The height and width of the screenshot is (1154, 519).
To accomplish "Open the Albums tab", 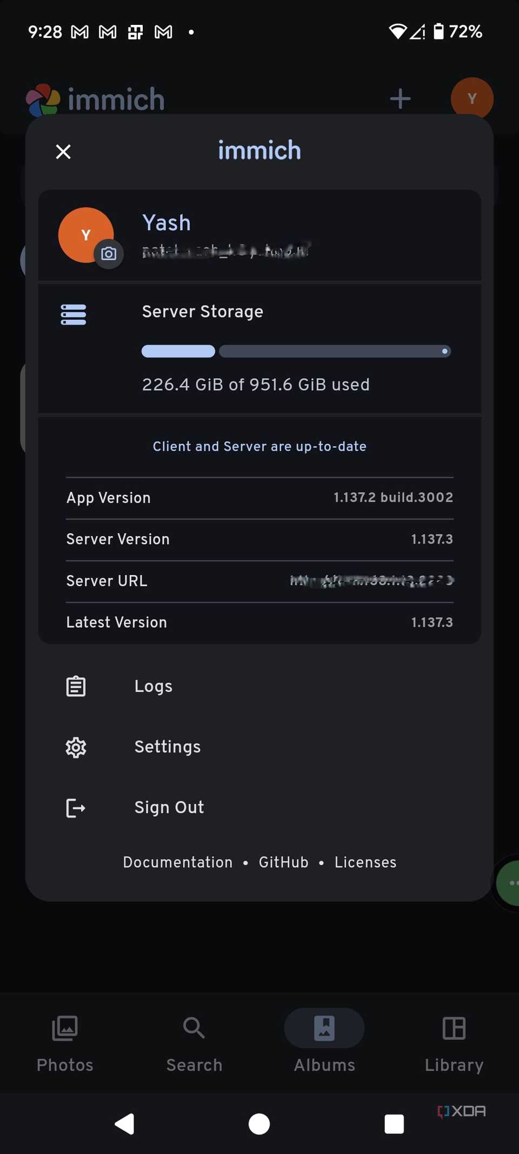I will tap(324, 1041).
